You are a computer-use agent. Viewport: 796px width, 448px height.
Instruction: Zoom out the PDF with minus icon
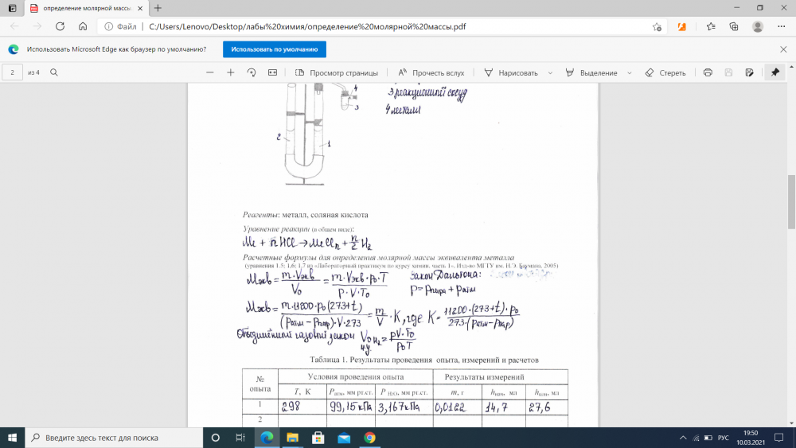(209, 72)
